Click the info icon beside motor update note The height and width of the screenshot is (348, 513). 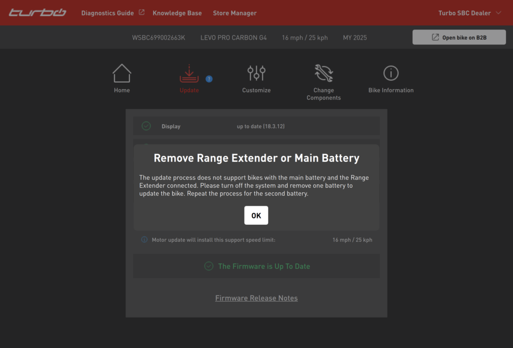pyautogui.click(x=144, y=240)
